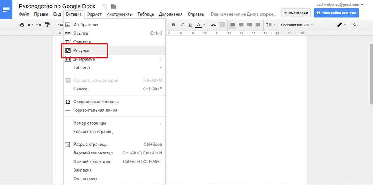Open the Справка menu

tap(196, 14)
